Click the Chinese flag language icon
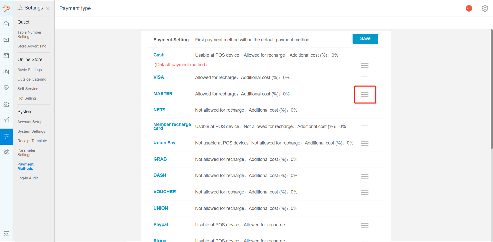This screenshot has height=242, width=493. click(x=469, y=8)
